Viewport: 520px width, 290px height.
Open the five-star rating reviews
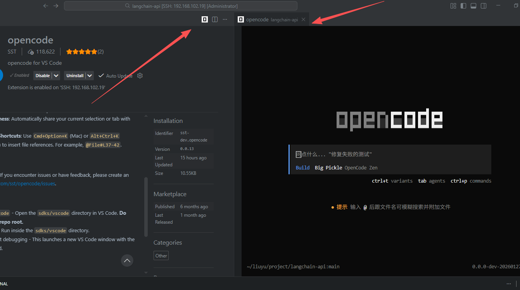(x=81, y=52)
